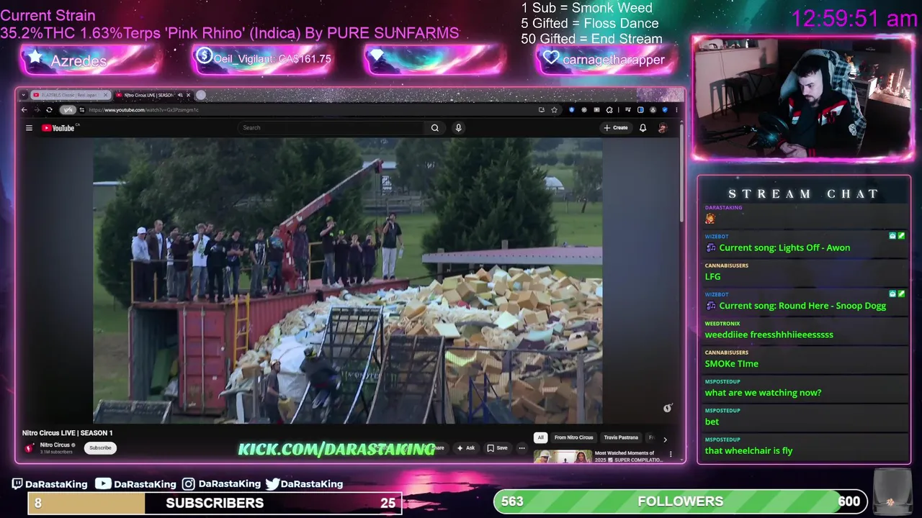Focus the YouTube Search box
The image size is (922, 518).
[x=331, y=128]
